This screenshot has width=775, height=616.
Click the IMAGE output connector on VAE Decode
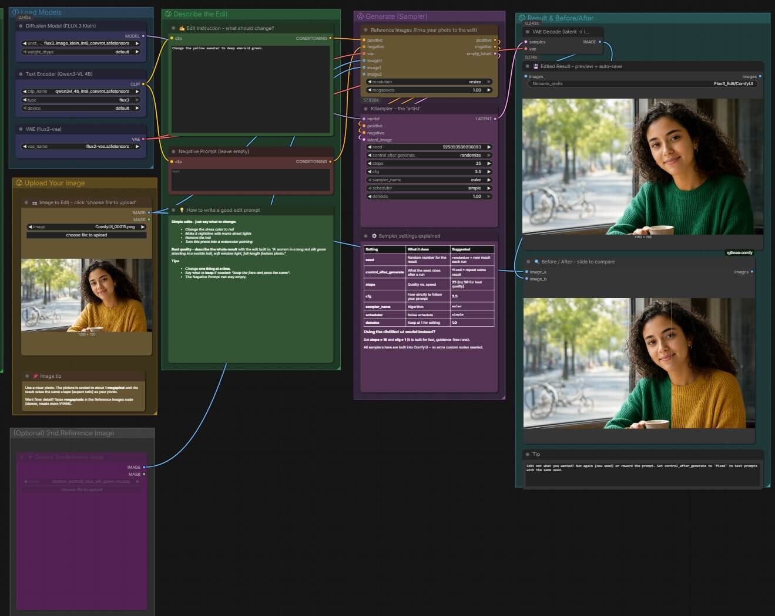(x=600, y=42)
